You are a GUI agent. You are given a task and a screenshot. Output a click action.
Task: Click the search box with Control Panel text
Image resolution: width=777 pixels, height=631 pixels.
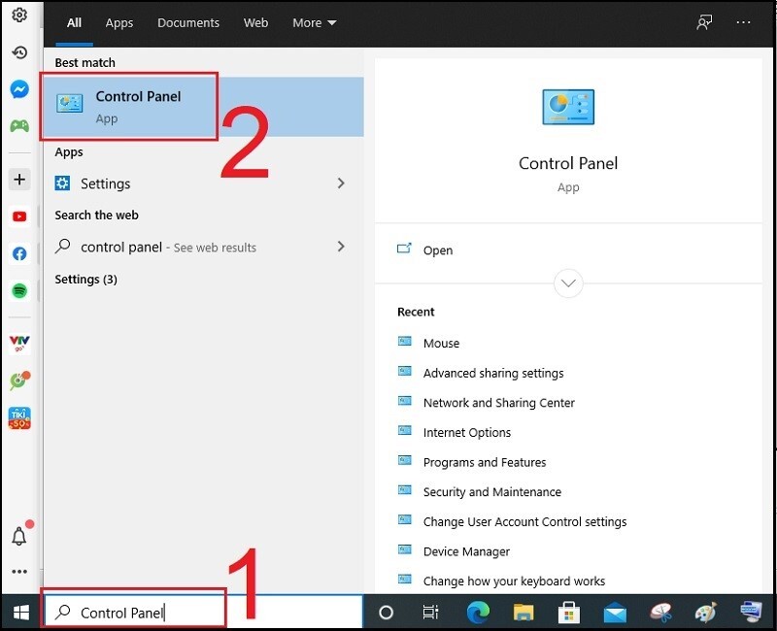(204, 613)
